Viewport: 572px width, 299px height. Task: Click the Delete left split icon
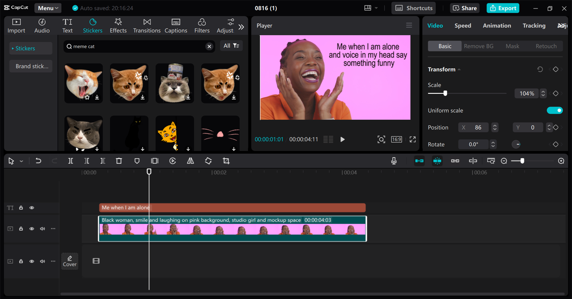pos(87,161)
